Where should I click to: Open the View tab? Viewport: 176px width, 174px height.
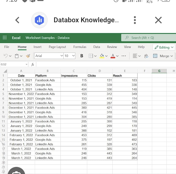click(x=127, y=47)
